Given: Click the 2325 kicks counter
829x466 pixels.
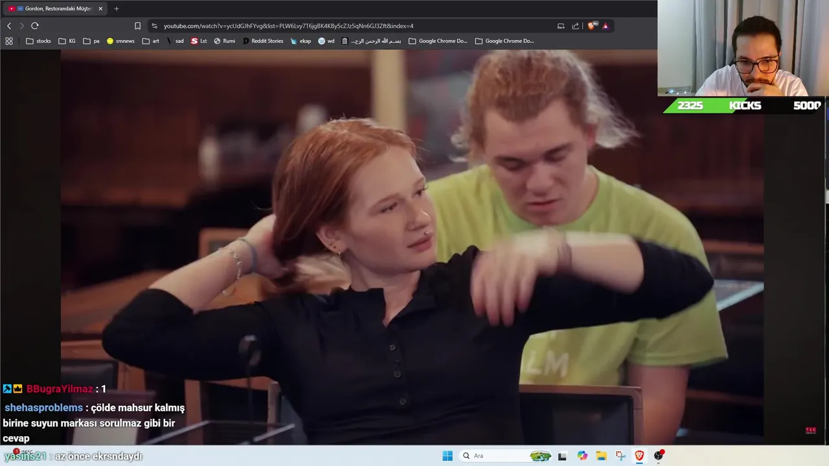Looking at the screenshot, I should 690,105.
